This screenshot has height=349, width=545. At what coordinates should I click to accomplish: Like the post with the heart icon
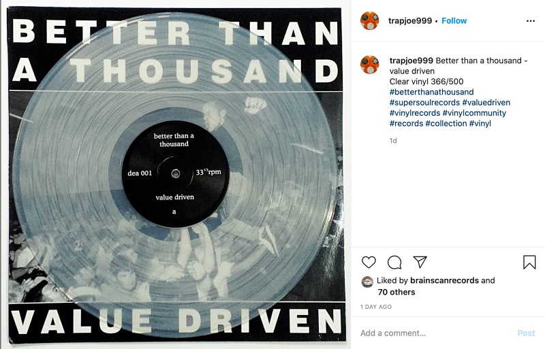pyautogui.click(x=369, y=262)
